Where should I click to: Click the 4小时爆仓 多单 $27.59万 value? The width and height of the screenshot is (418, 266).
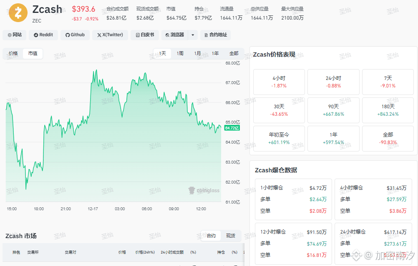tap(396, 199)
